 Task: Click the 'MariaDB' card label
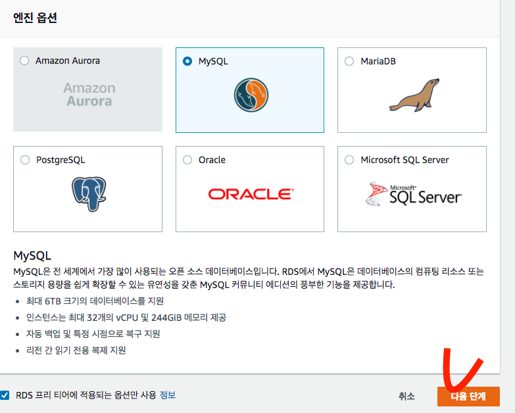[378, 61]
